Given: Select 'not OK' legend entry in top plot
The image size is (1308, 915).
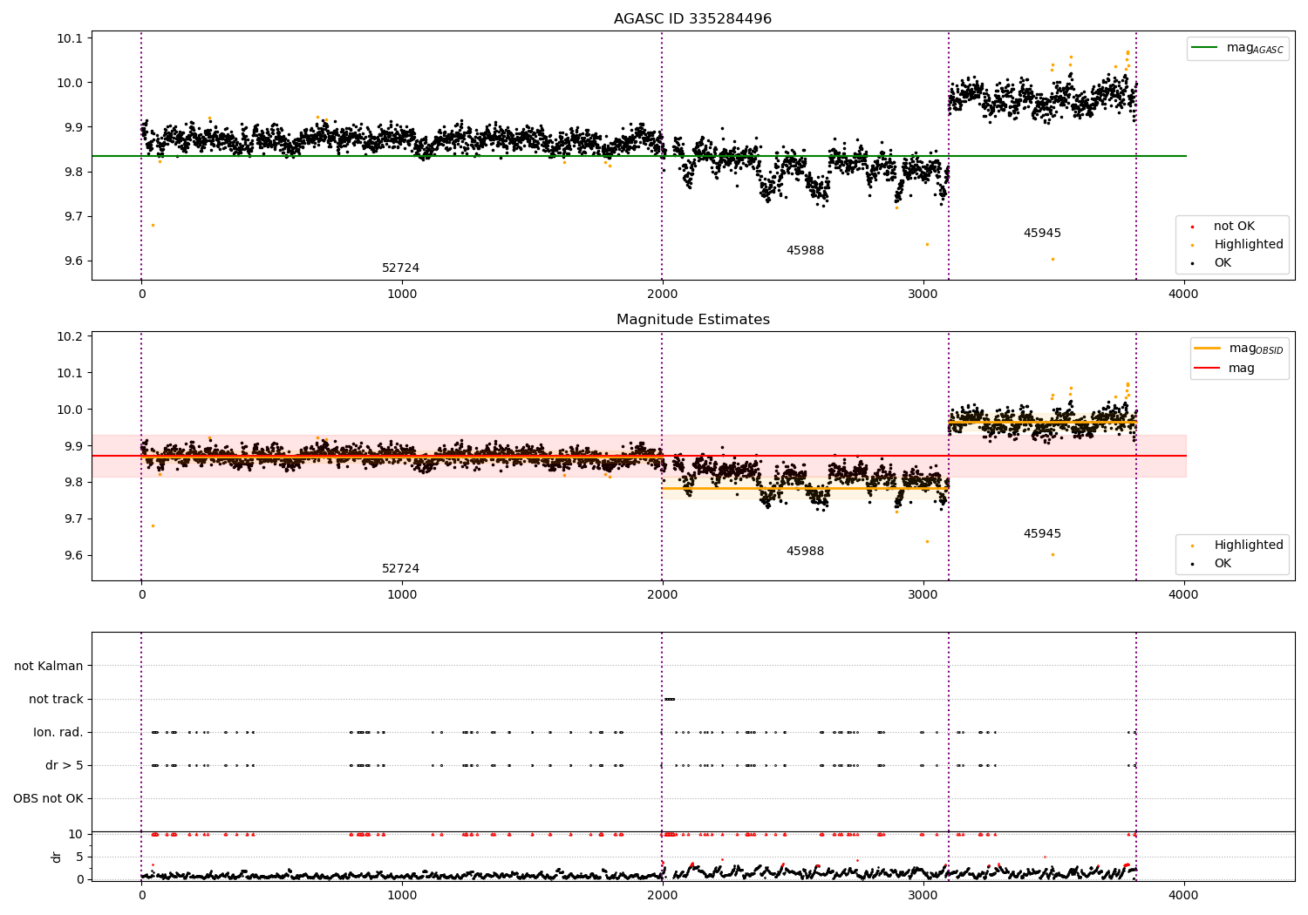Looking at the screenshot, I should (1234, 227).
